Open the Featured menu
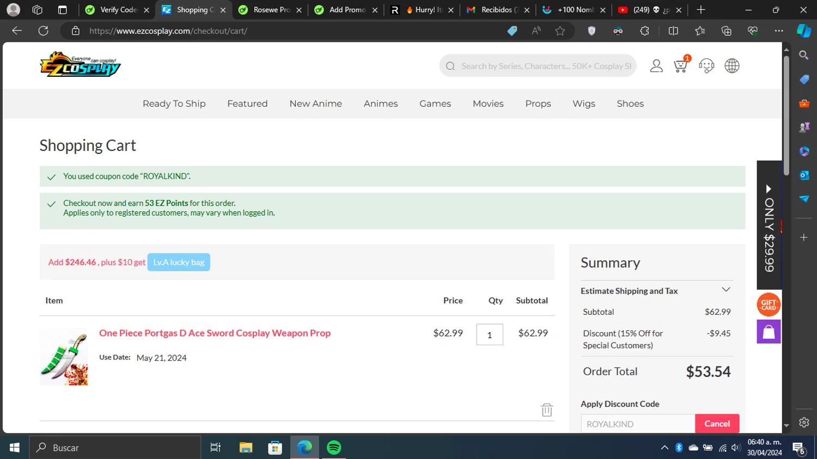This screenshot has height=459, width=817. click(247, 103)
